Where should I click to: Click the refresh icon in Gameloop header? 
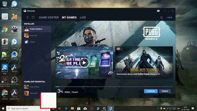point(33,17)
